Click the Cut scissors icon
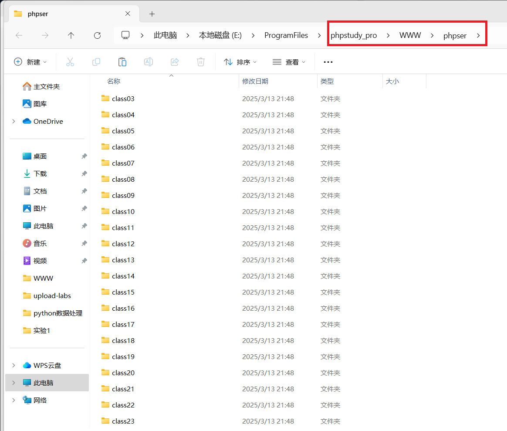 (x=70, y=62)
